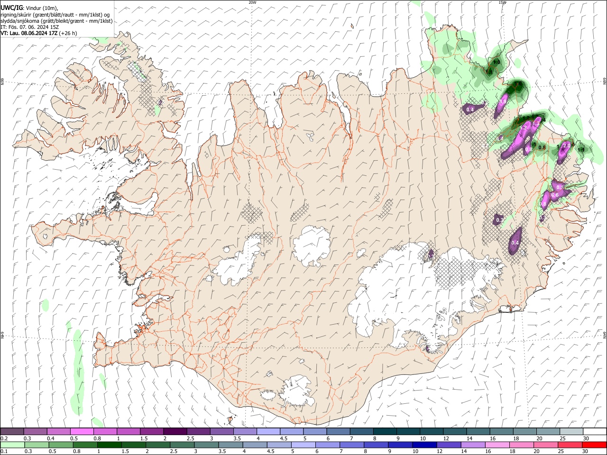Click the '2.0' precipitation value on the map
The image size is (607, 455).
[566, 146]
